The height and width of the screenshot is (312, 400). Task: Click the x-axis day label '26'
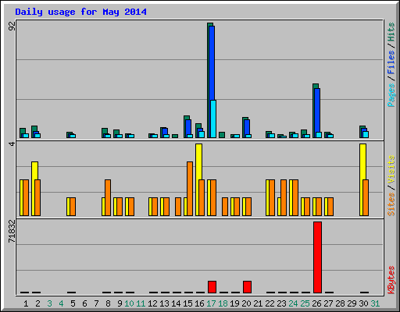click(316, 303)
